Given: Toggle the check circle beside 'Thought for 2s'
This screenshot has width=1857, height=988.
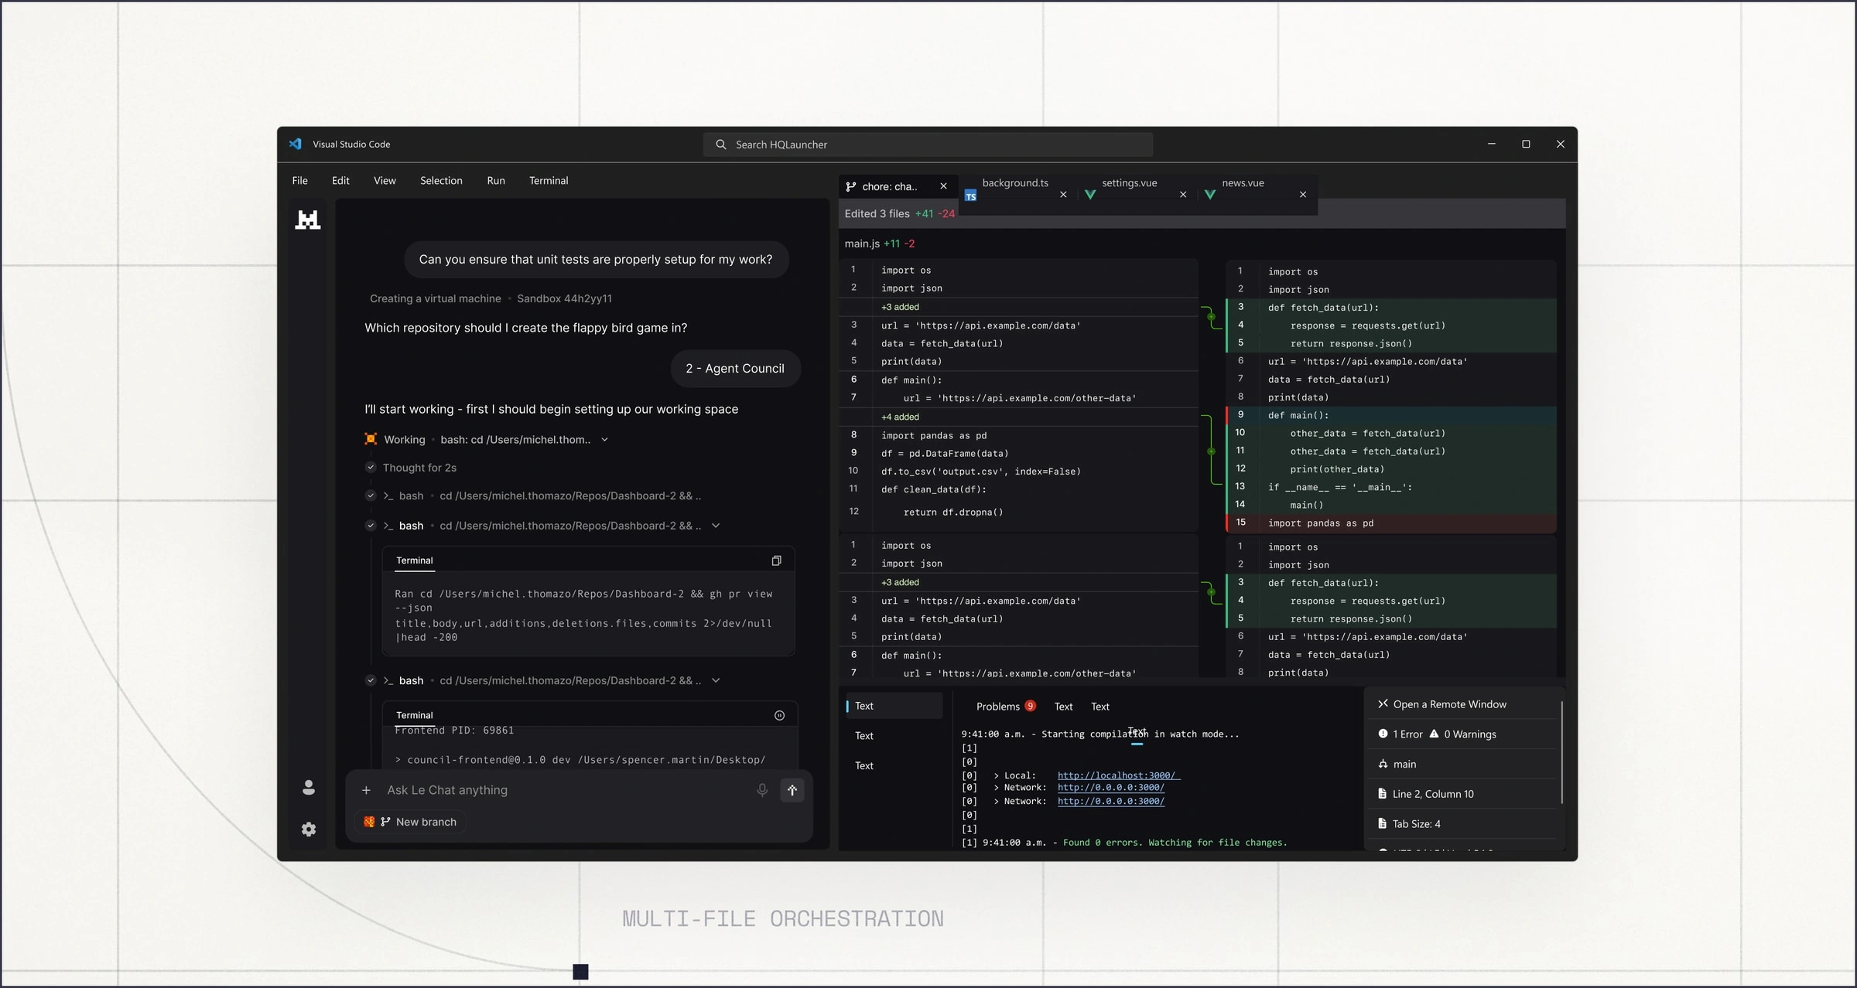Looking at the screenshot, I should point(371,467).
